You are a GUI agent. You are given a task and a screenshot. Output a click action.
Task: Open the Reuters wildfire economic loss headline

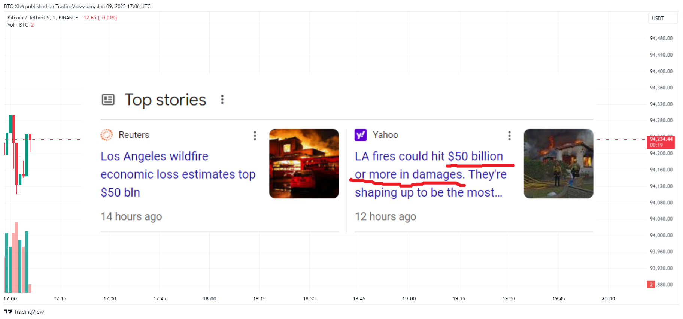coord(178,174)
